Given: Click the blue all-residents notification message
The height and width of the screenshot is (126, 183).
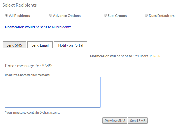Looking at the screenshot, I should 39,27.
